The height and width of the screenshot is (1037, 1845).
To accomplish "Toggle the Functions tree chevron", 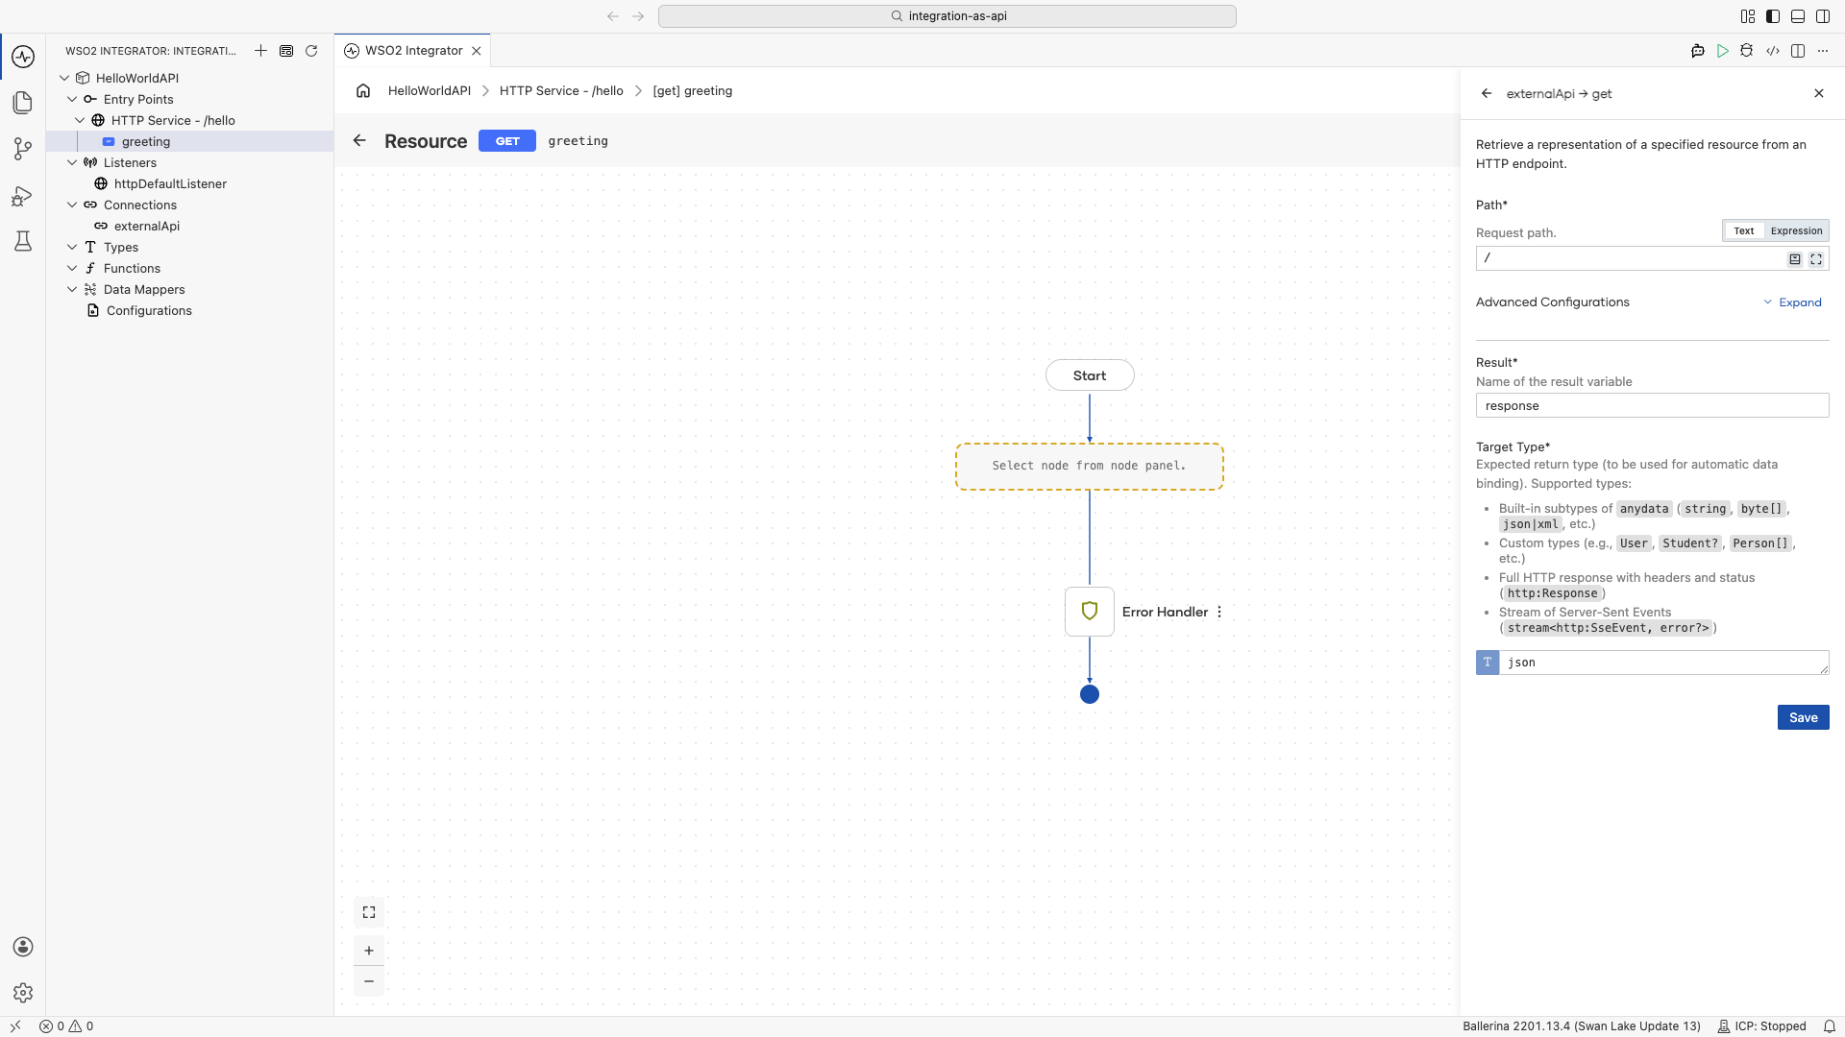I will [72, 268].
